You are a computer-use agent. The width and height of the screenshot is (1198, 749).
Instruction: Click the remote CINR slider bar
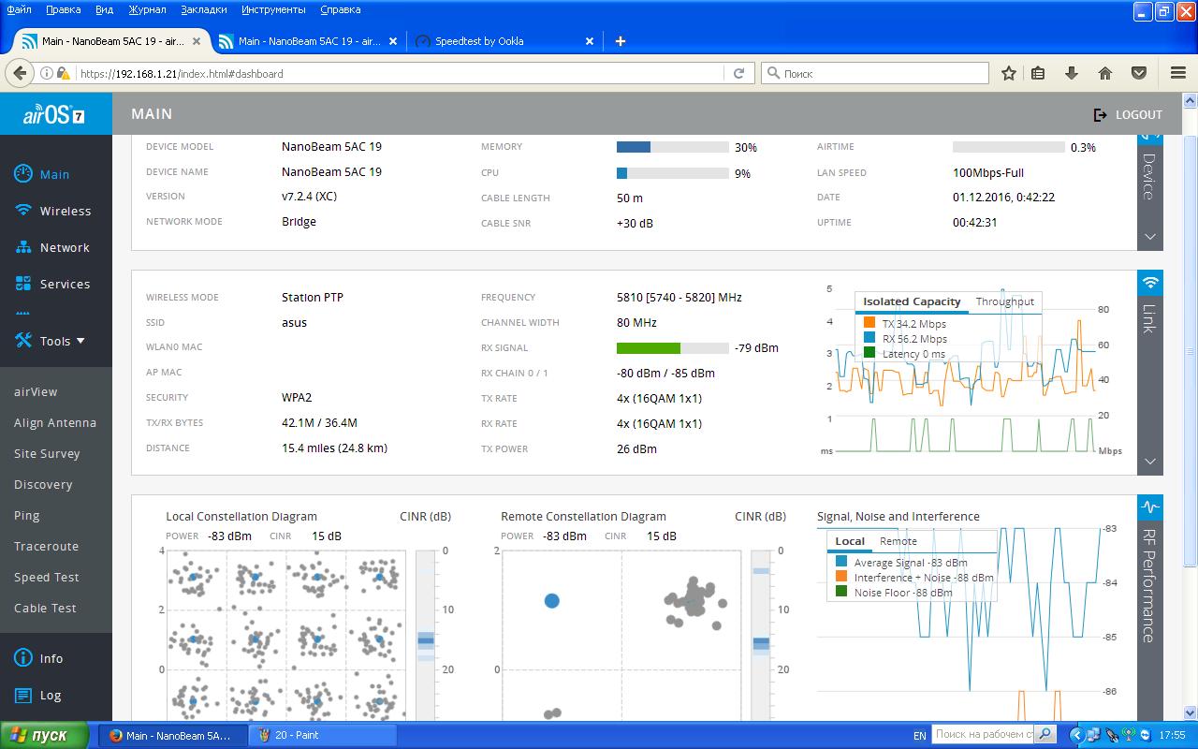(761, 635)
